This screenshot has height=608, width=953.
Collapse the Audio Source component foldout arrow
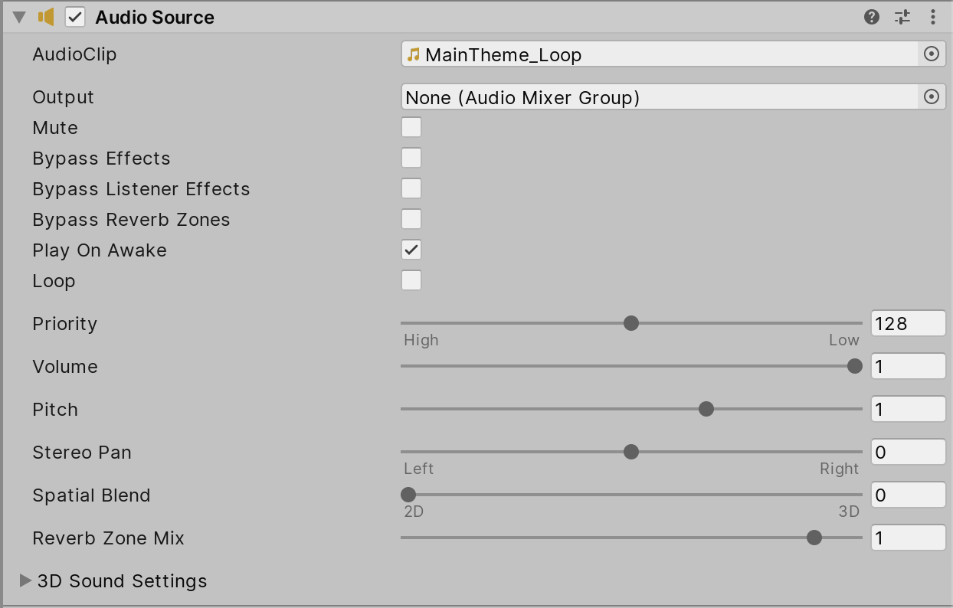(18, 16)
